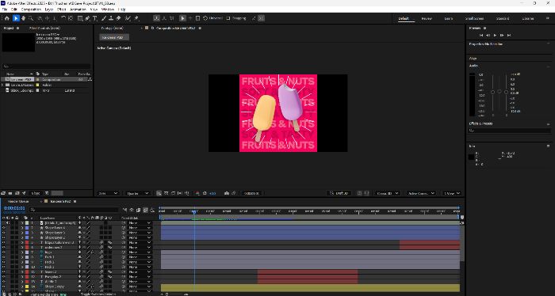Click the center audio level slider knob
The image size is (555, 296).
pyautogui.click(x=499, y=92)
